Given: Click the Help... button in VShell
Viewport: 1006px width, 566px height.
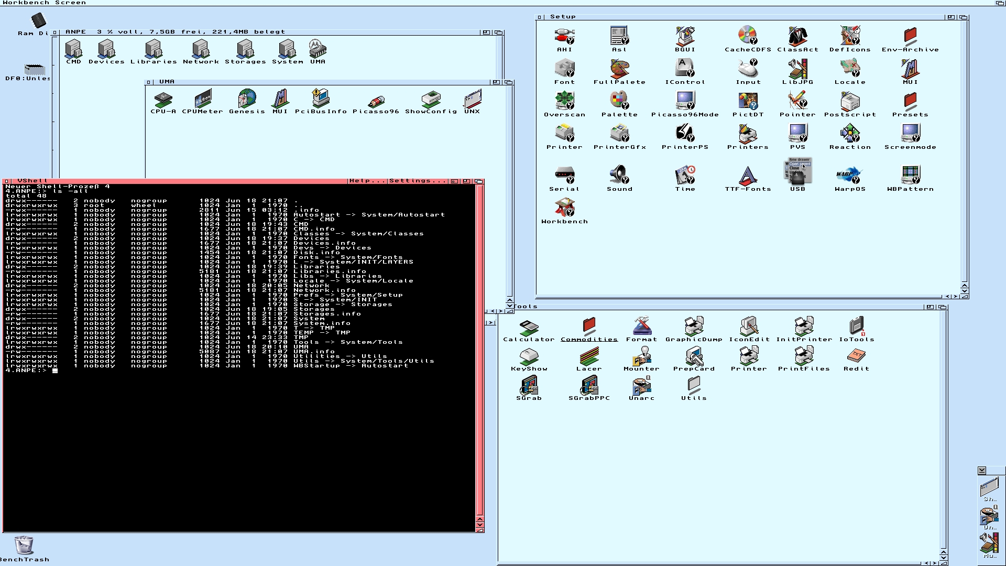Looking at the screenshot, I should click(x=367, y=181).
